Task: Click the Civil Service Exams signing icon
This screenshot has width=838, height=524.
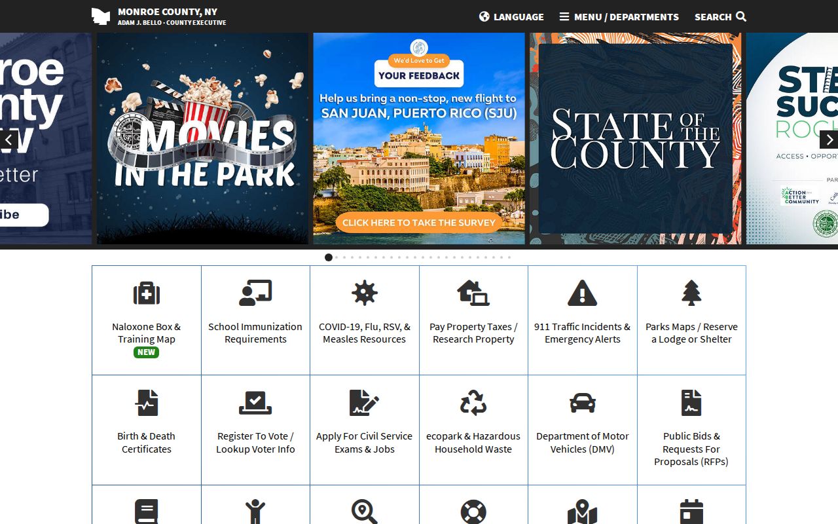Action: pos(365,403)
